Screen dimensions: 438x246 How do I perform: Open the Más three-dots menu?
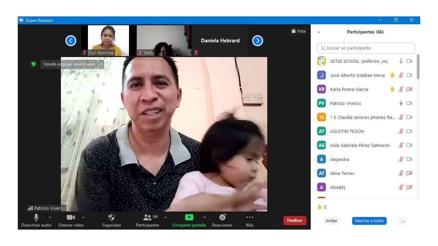[x=250, y=220]
